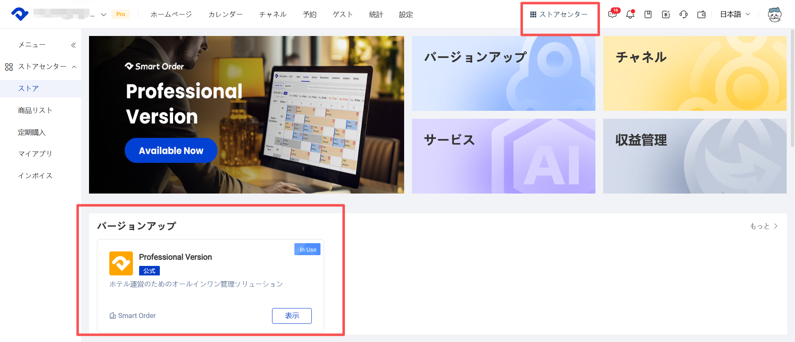
Task: Click the Professional Version card title
Action: 176,257
